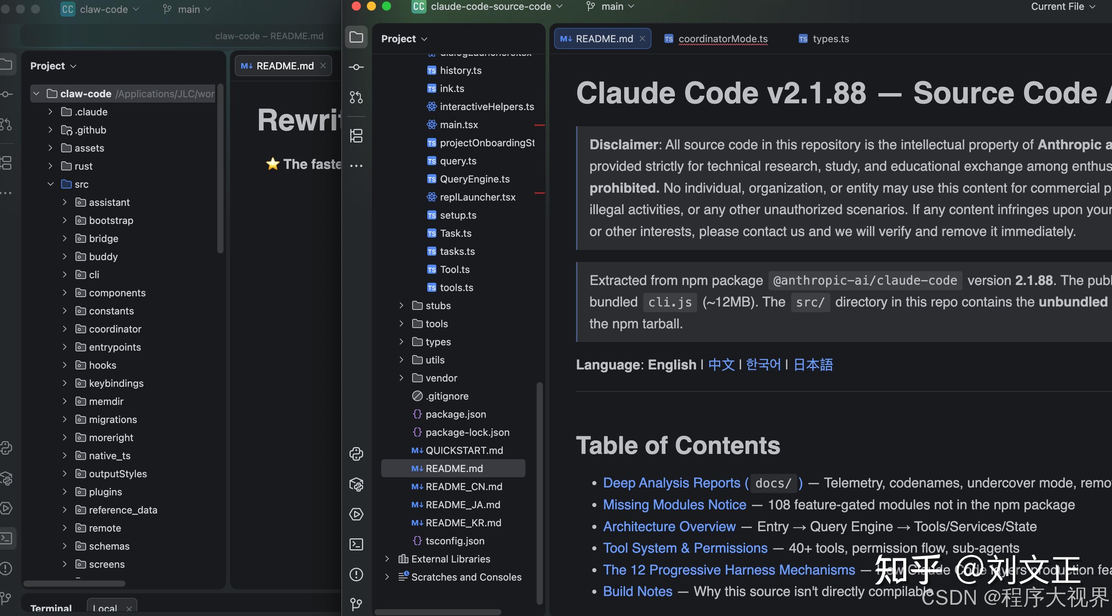Select QueryEngine.ts in the project tree

pyautogui.click(x=468, y=179)
